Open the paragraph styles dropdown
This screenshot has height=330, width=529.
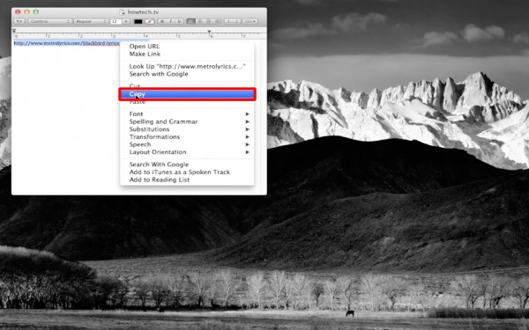coord(19,21)
